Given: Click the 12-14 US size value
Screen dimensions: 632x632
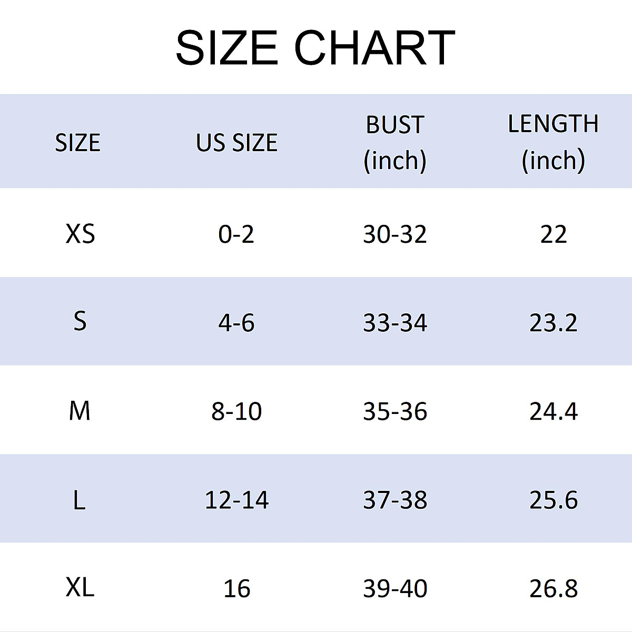Looking at the screenshot, I should 236,500.
